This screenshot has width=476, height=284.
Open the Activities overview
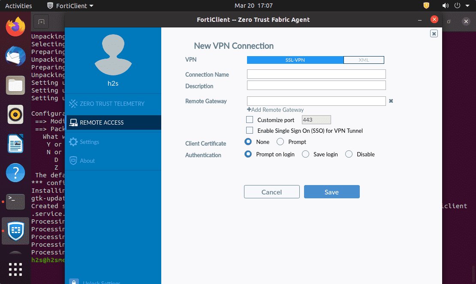[19, 6]
